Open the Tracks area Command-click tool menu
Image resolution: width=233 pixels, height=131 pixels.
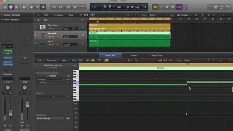tap(136, 15)
